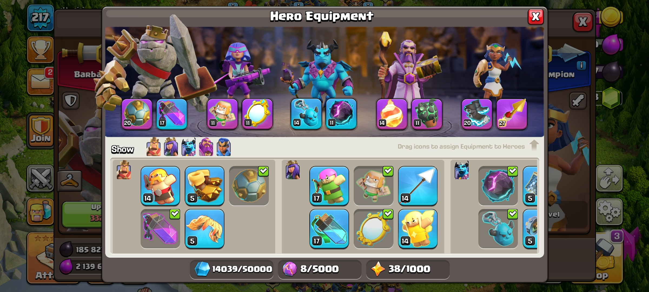Select equipped Dark Orb with green checkmark

(x=498, y=186)
